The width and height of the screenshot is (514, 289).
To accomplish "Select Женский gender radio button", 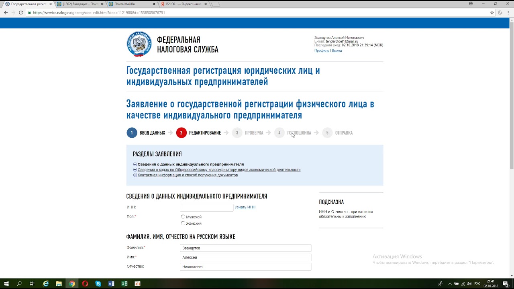I will pos(183,223).
